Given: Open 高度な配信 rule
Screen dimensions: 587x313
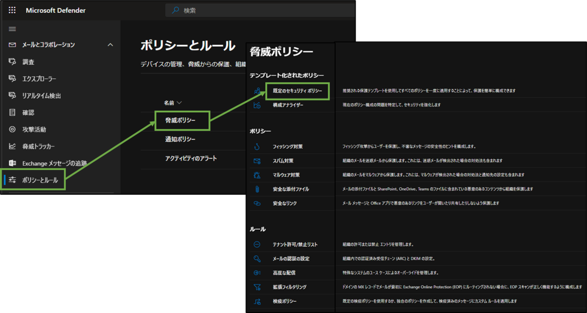Looking at the screenshot, I should (x=284, y=272).
